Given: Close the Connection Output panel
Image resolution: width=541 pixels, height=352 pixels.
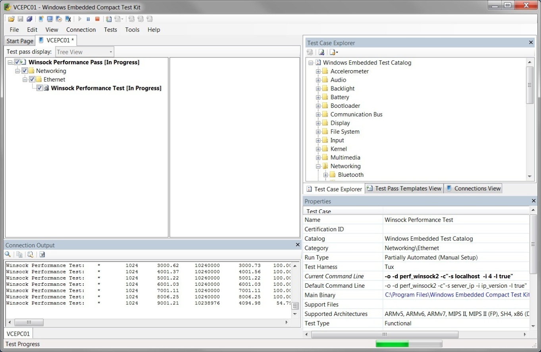Looking at the screenshot, I should coord(298,245).
